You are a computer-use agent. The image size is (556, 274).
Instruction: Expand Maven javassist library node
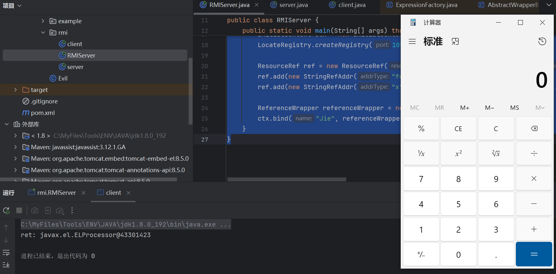(x=15, y=147)
